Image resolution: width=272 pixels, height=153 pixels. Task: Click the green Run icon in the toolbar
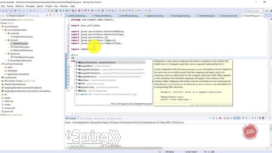pyautogui.click(x=67, y=11)
